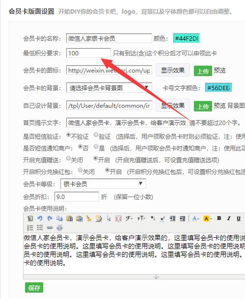This screenshot has height=299, width=245.
Task: Click the insert hyperlink icon
Action: coord(50,227)
